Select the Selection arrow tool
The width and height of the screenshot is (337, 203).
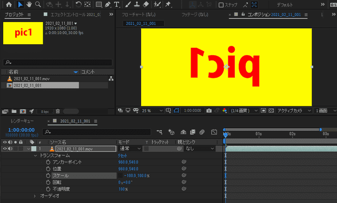point(20,5)
